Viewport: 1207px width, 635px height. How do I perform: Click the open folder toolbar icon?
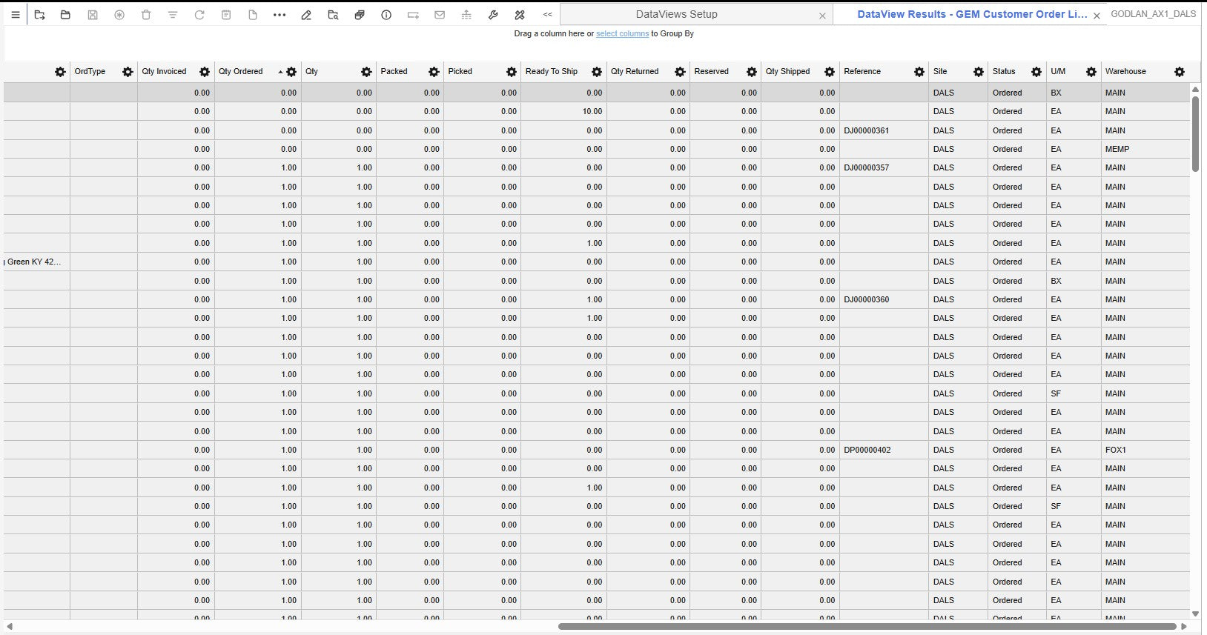[x=65, y=15]
